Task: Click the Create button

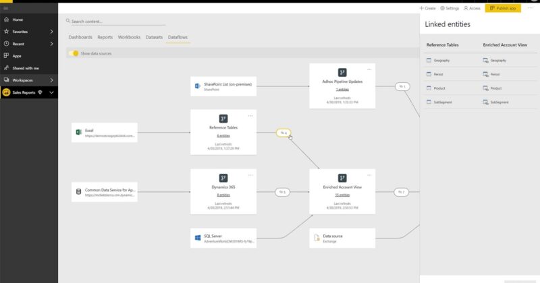Action: (x=427, y=8)
